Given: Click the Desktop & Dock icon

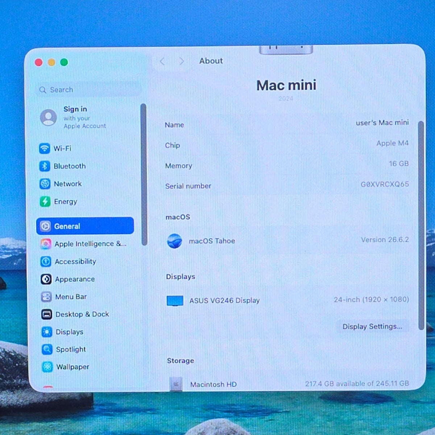Looking at the screenshot, I should [47, 314].
